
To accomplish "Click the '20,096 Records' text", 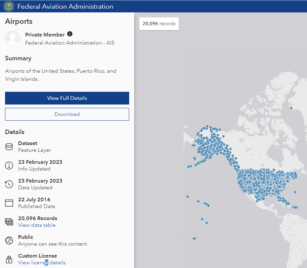I will pos(38,218).
